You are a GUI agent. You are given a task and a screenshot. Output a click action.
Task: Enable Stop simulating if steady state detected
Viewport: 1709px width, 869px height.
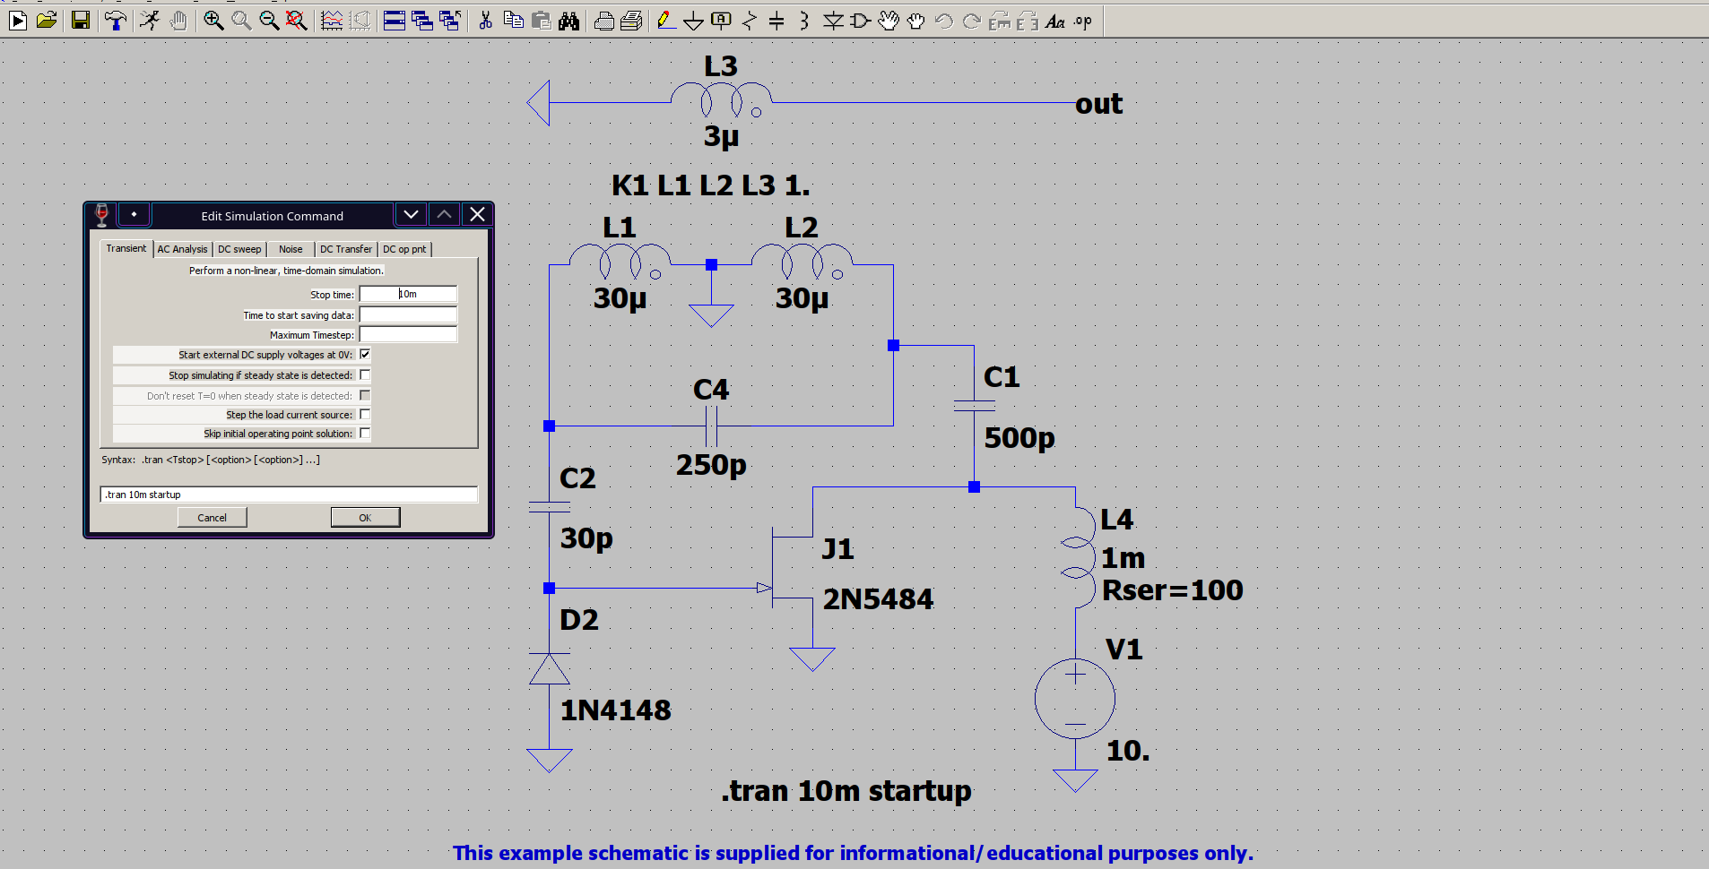point(365,375)
